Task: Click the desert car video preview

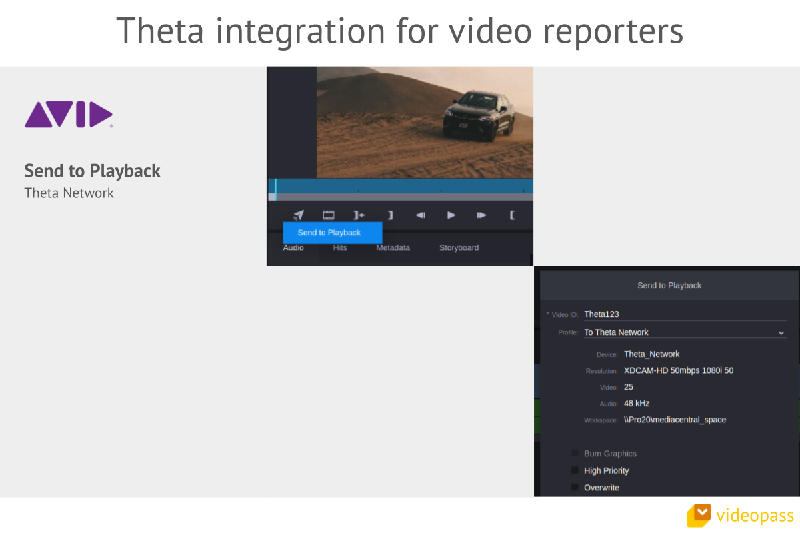Action: pos(425,122)
